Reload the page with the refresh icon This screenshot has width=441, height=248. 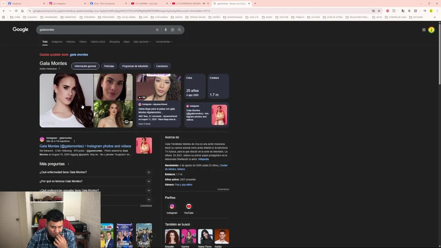(x=16, y=11)
